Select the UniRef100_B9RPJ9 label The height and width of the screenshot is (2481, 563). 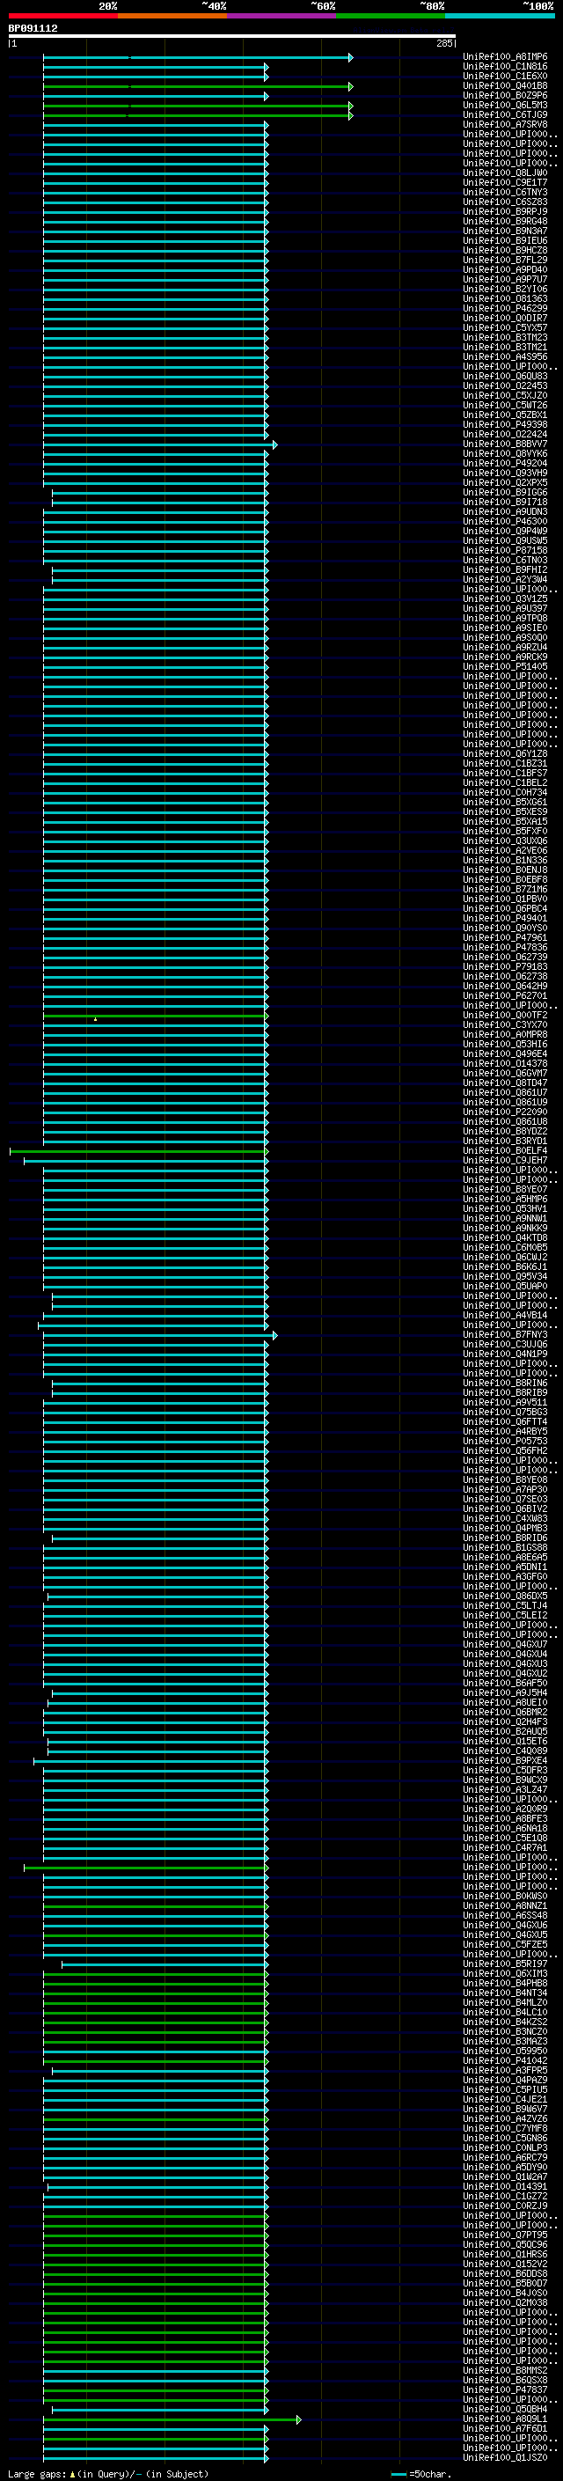point(505,211)
